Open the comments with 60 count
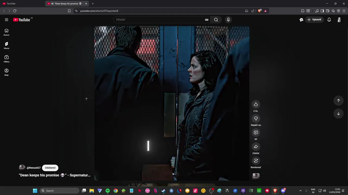The image size is (348, 195). click(256, 132)
